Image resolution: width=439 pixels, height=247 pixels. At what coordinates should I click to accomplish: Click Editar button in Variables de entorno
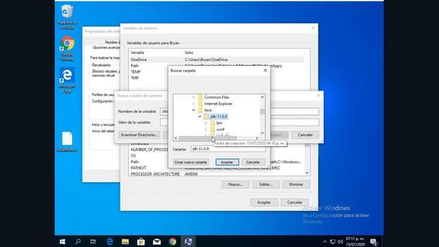click(x=265, y=185)
